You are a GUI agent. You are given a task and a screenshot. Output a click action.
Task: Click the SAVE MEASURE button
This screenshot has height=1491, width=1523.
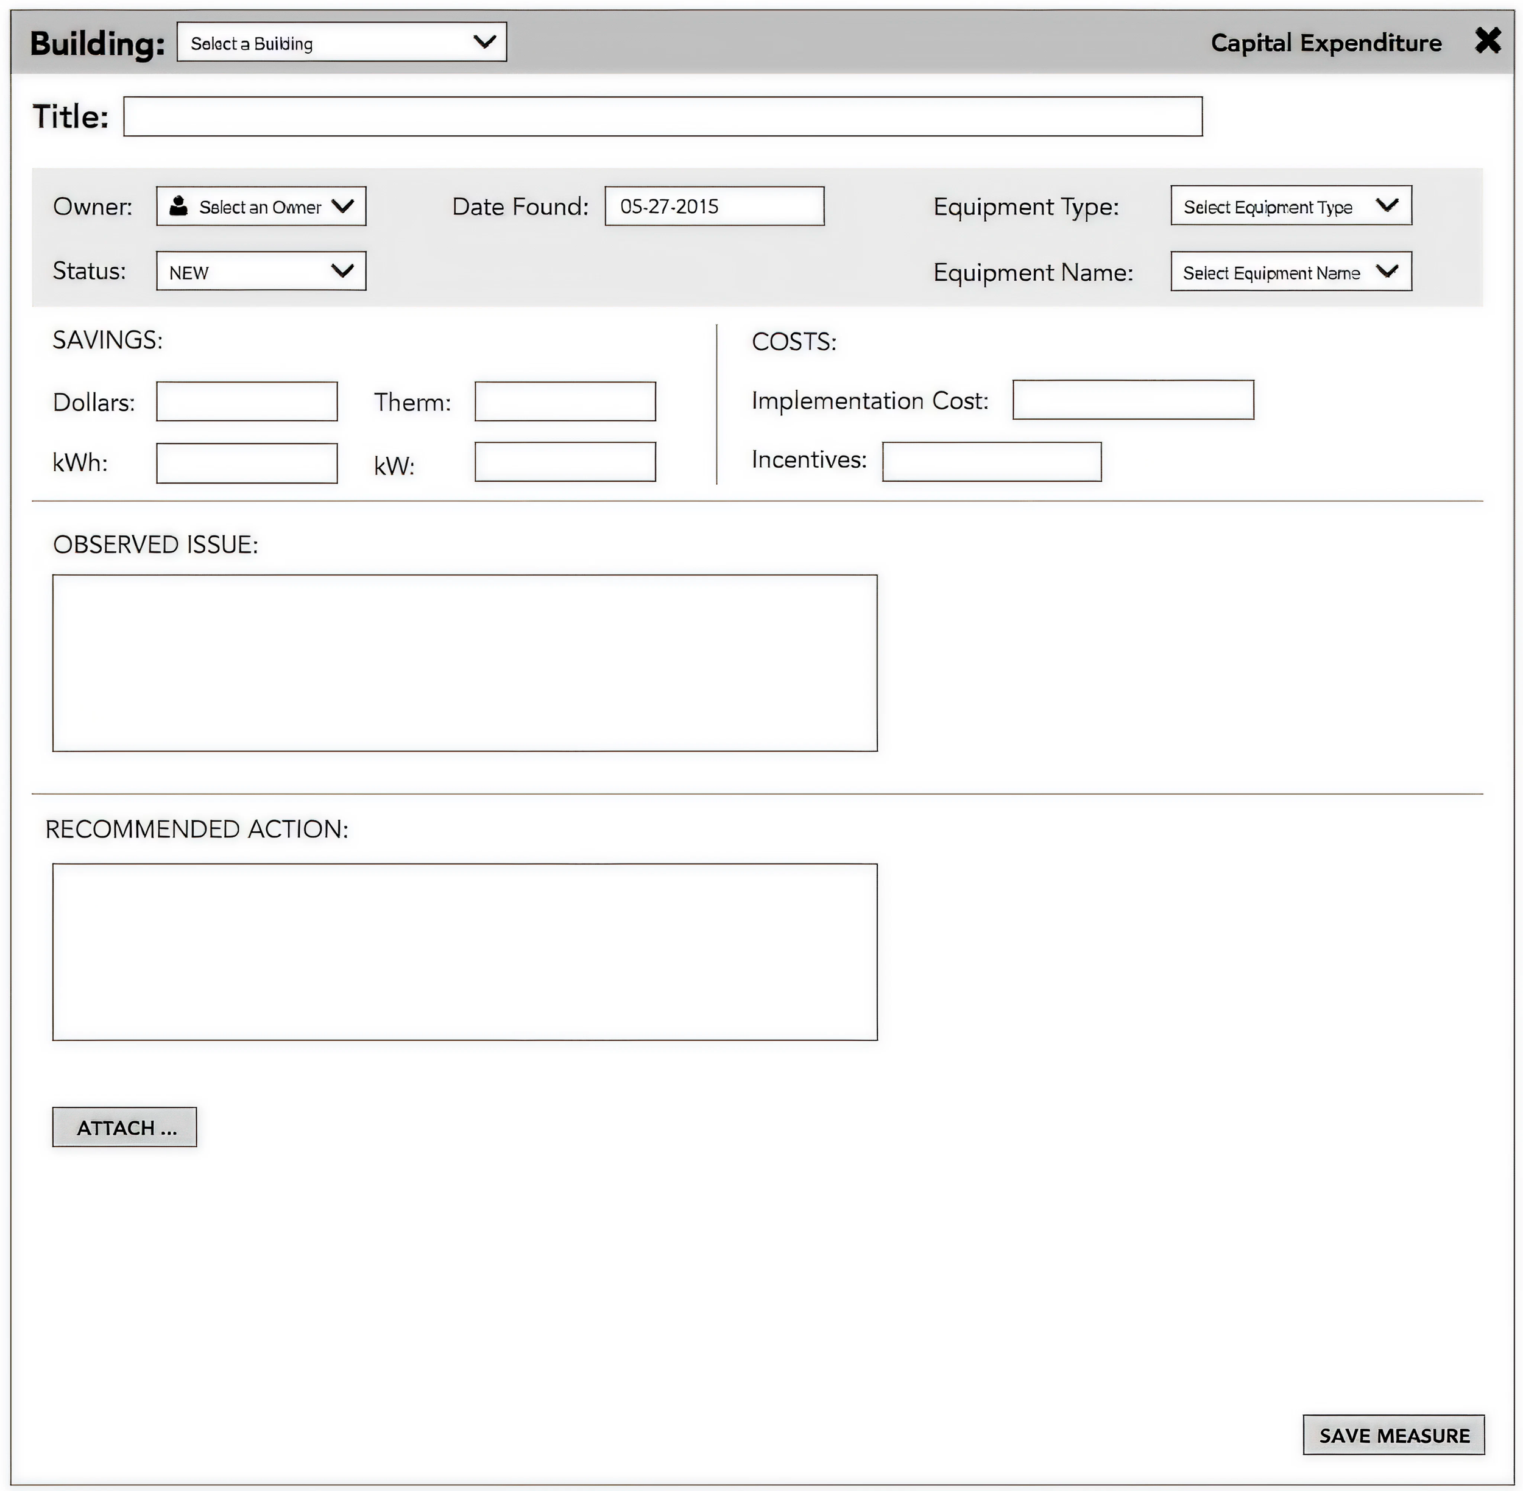1393,1434
